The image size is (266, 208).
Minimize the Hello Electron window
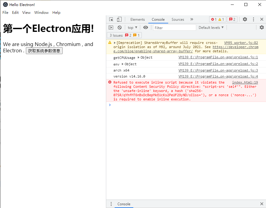(232, 5)
